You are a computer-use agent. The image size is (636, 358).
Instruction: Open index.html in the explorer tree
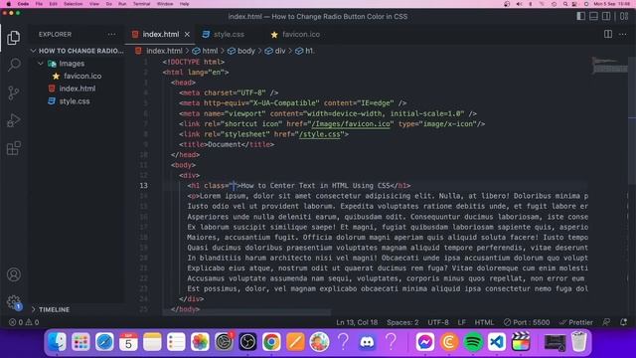[x=78, y=89]
